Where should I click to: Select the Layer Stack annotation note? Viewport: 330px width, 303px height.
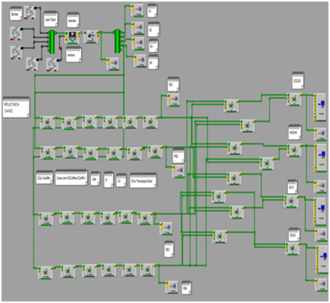[x=51, y=19]
